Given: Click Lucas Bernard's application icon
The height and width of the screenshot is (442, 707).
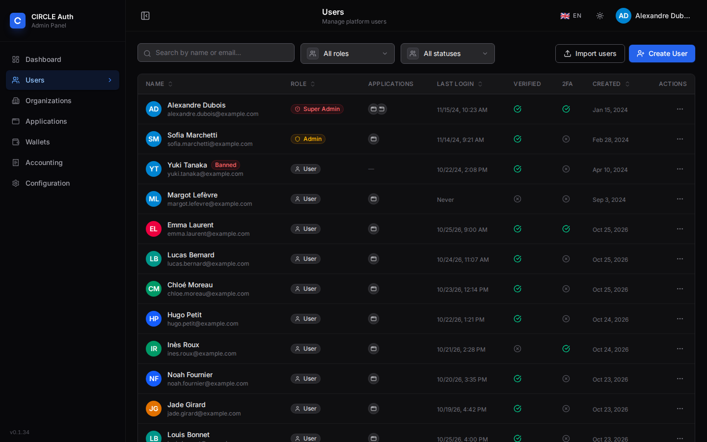Looking at the screenshot, I should pos(374,259).
